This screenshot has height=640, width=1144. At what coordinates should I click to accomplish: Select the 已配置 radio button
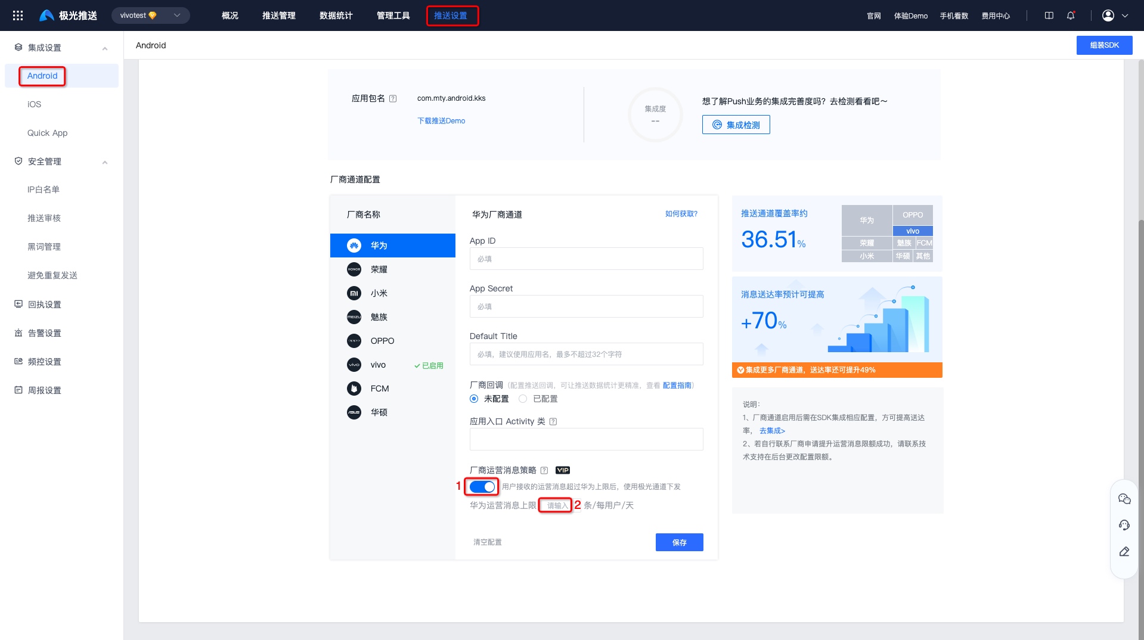click(523, 399)
